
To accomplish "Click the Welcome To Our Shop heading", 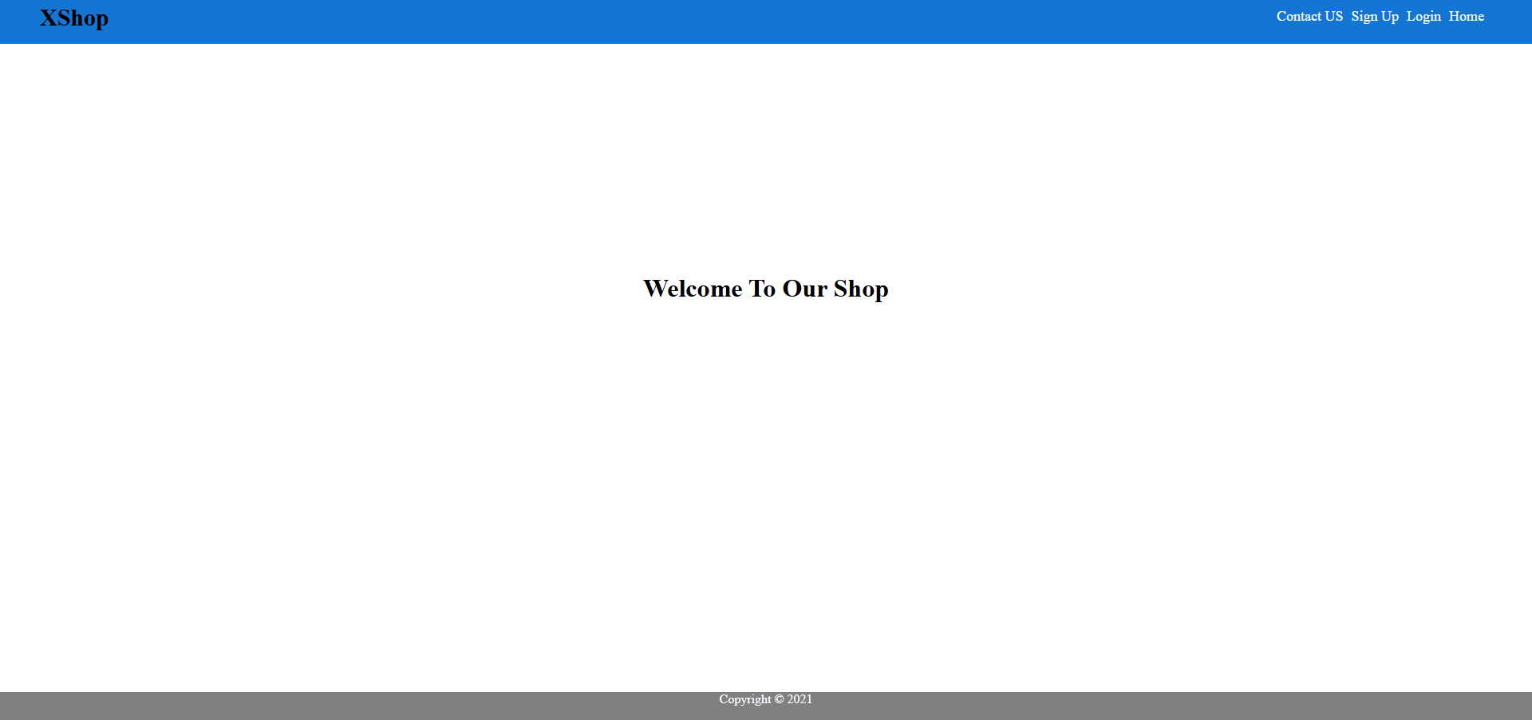I will (765, 289).
